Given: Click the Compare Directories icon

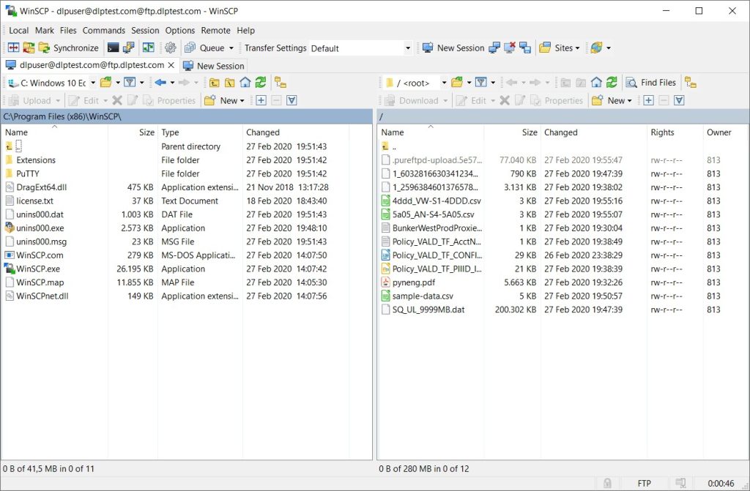Looking at the screenshot, I should pos(13,48).
